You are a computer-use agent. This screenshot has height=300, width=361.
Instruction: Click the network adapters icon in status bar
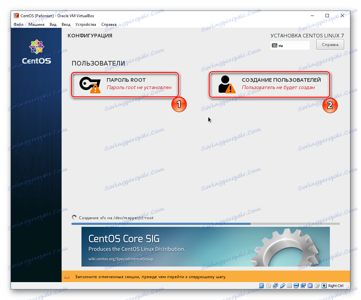[275, 285]
